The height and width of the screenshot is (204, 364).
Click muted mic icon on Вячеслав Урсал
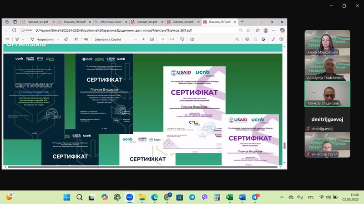pos(308,154)
